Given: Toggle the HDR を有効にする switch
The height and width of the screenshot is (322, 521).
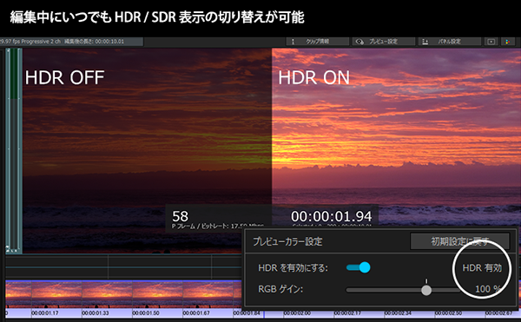Looking at the screenshot, I should [358, 267].
